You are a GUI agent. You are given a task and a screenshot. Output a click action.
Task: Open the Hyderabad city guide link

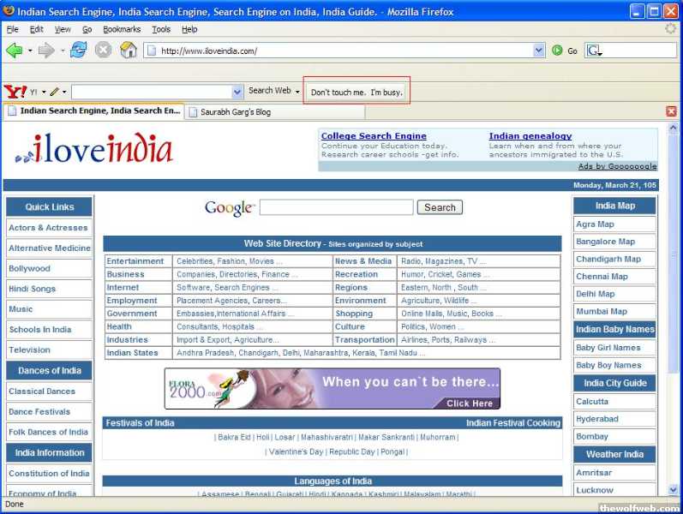click(x=597, y=419)
